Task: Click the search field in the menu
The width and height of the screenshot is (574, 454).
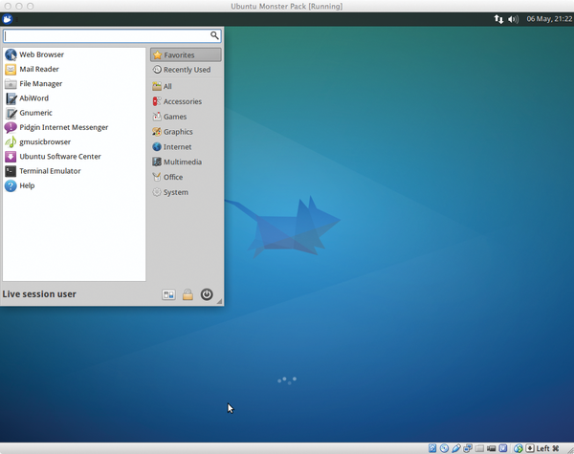Action: (x=112, y=35)
